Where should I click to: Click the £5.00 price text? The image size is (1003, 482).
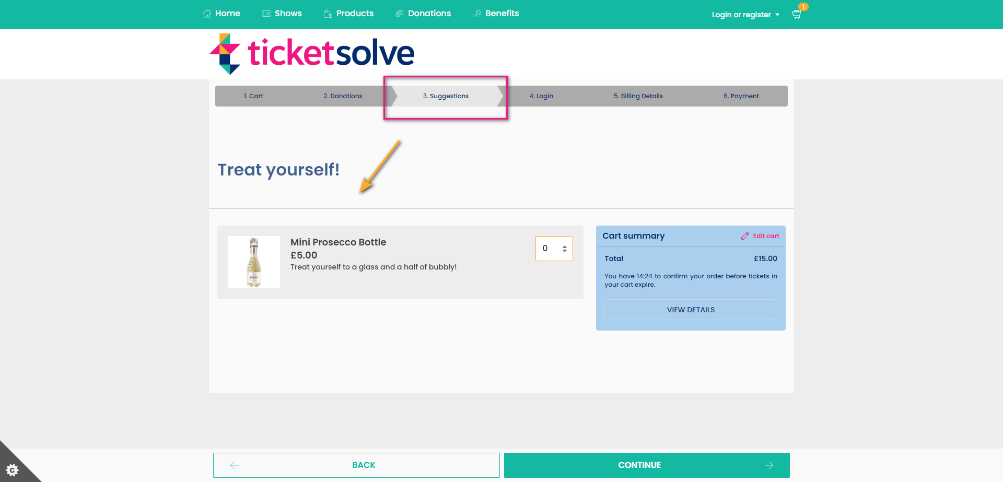(304, 255)
